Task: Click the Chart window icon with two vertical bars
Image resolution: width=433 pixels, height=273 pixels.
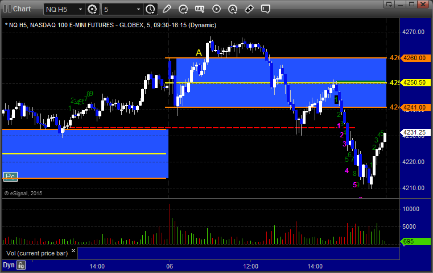Action: click(7, 9)
